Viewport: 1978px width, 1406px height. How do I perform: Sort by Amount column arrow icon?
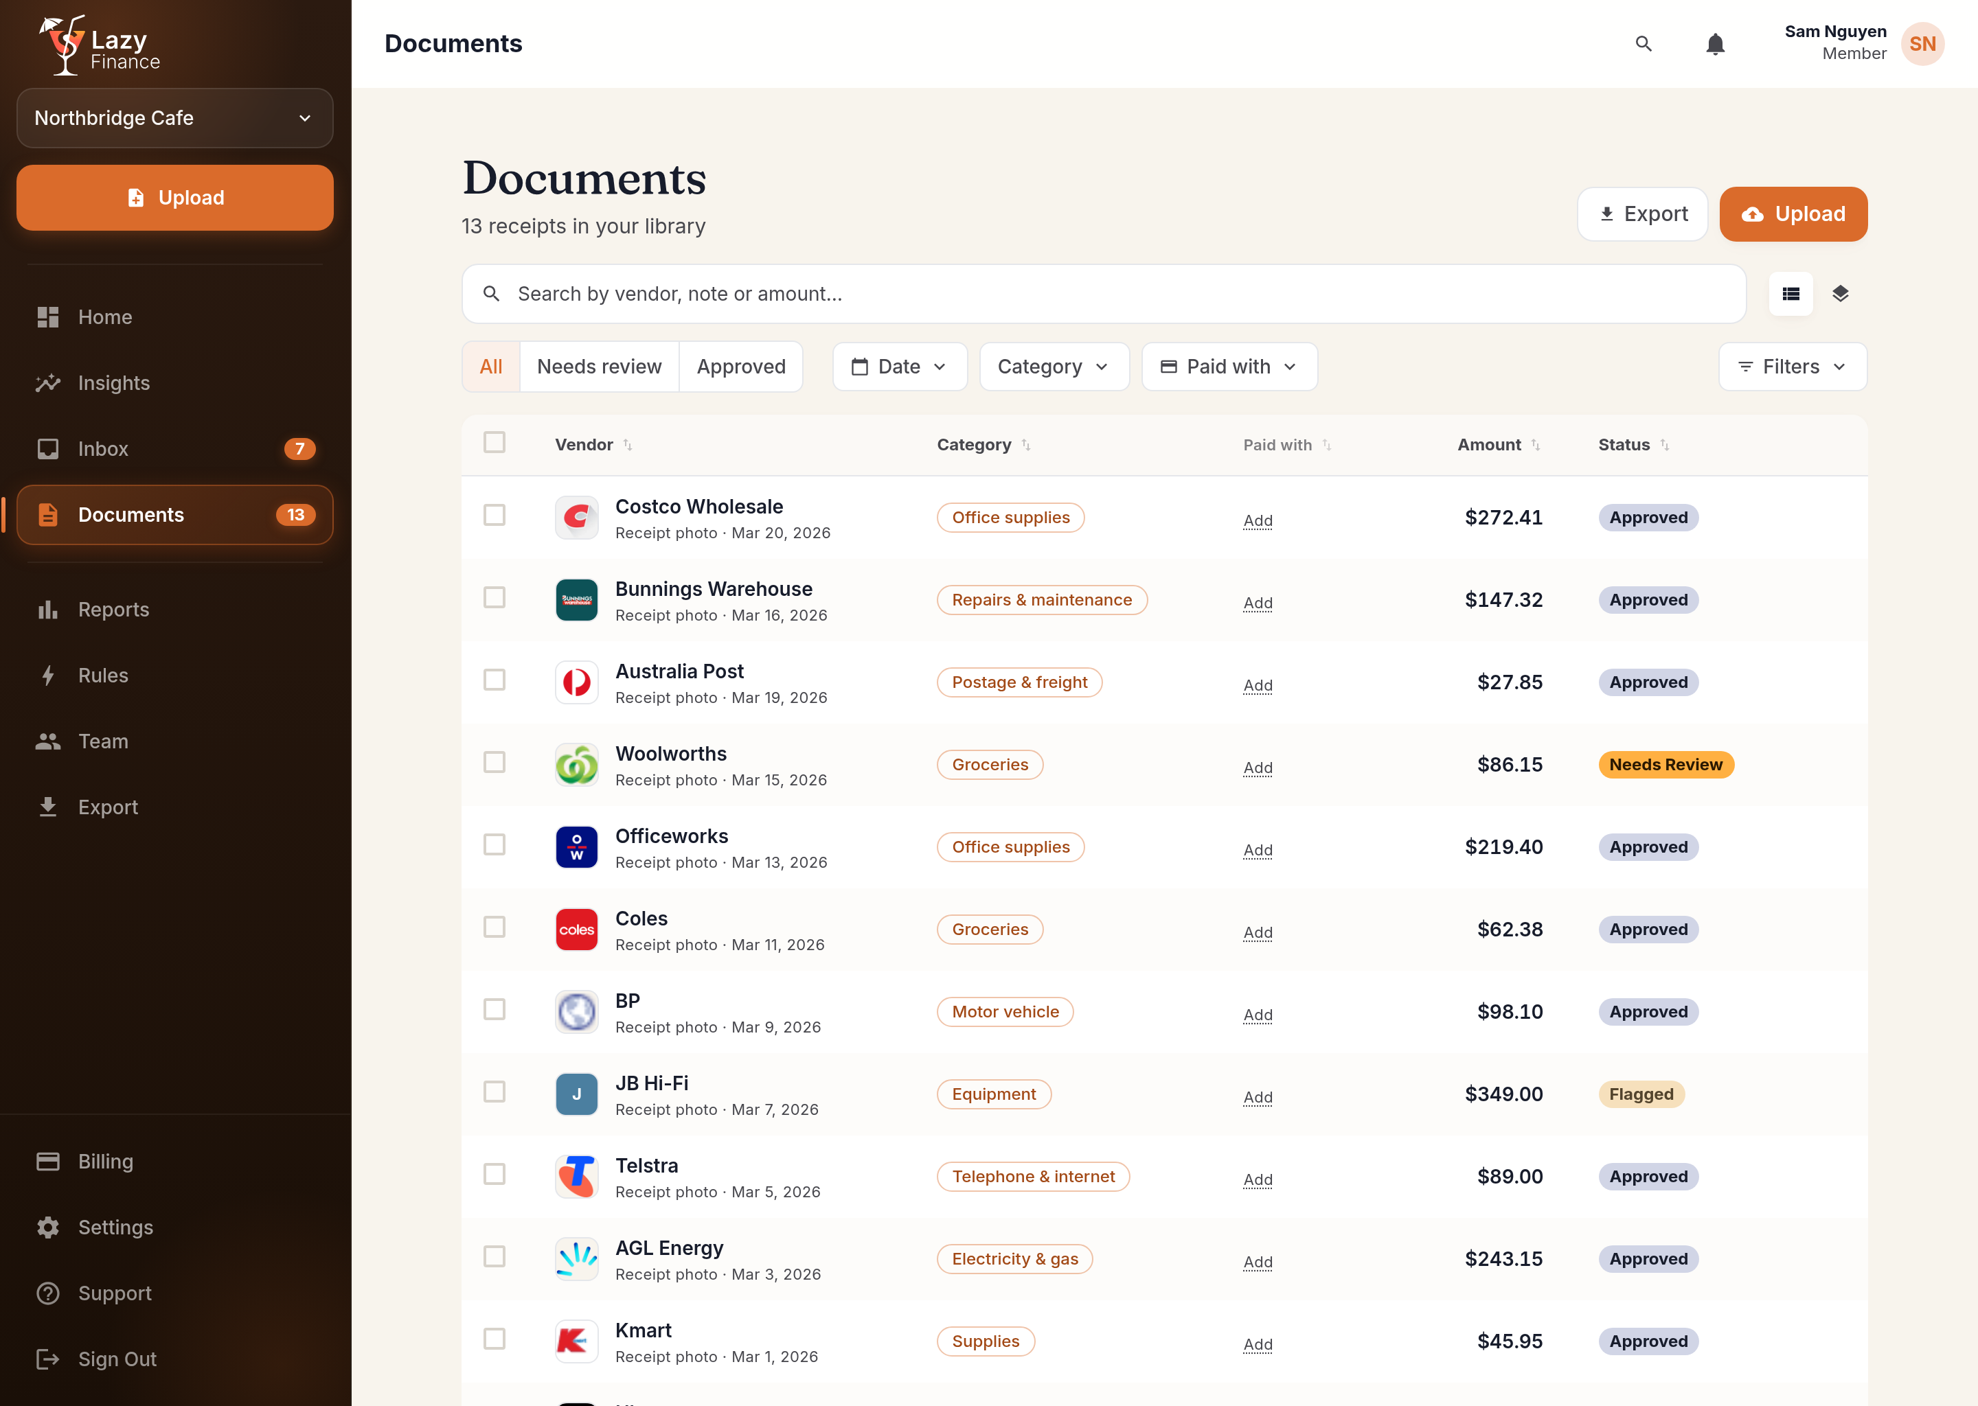(1534, 445)
